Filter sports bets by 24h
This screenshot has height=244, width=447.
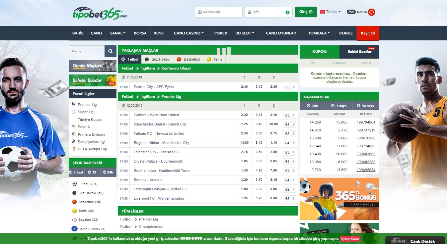[x=109, y=172]
